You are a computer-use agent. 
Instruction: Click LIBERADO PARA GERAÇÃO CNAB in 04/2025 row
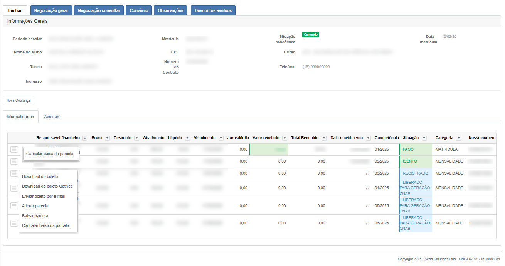coord(416,188)
